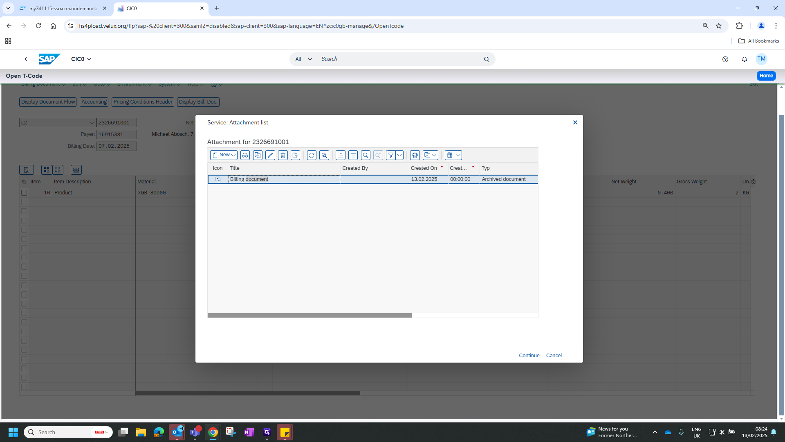Click the SAP logo
The image size is (785, 442).
coord(49,59)
